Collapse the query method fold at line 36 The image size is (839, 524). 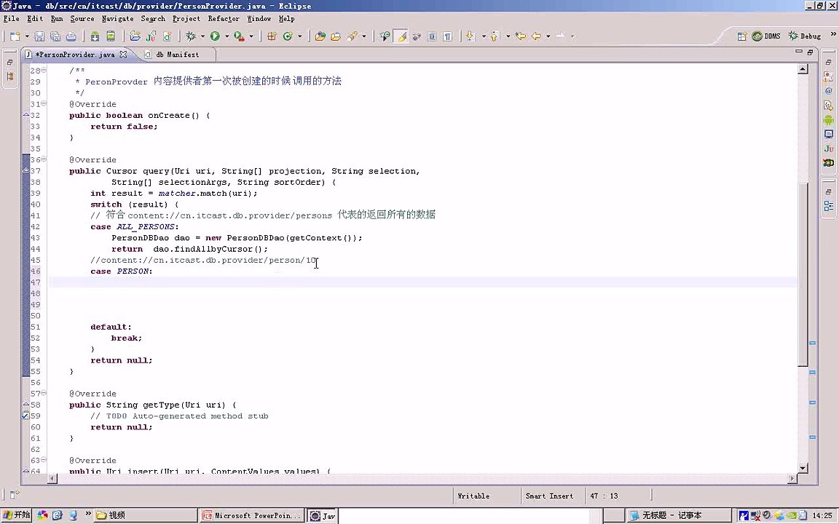pos(44,159)
